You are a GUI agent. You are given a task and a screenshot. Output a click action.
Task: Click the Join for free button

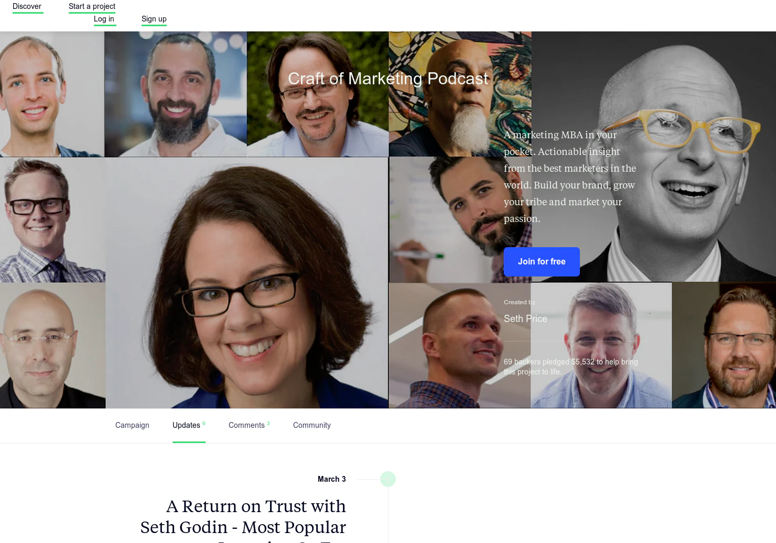[x=542, y=262]
